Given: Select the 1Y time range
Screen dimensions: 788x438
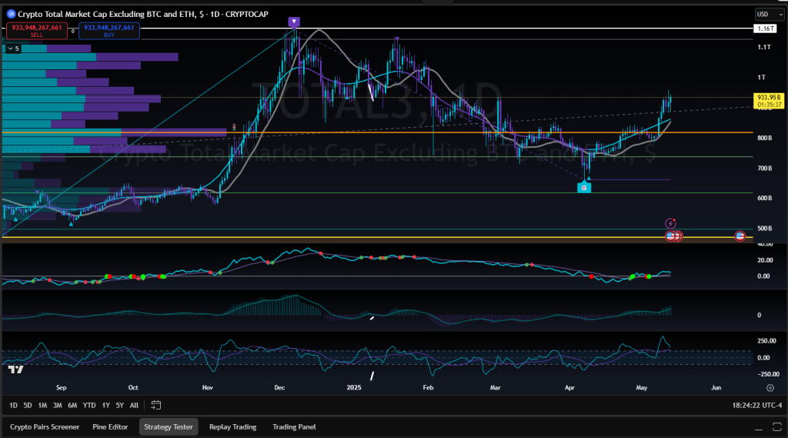Looking at the screenshot, I should 105,406.
